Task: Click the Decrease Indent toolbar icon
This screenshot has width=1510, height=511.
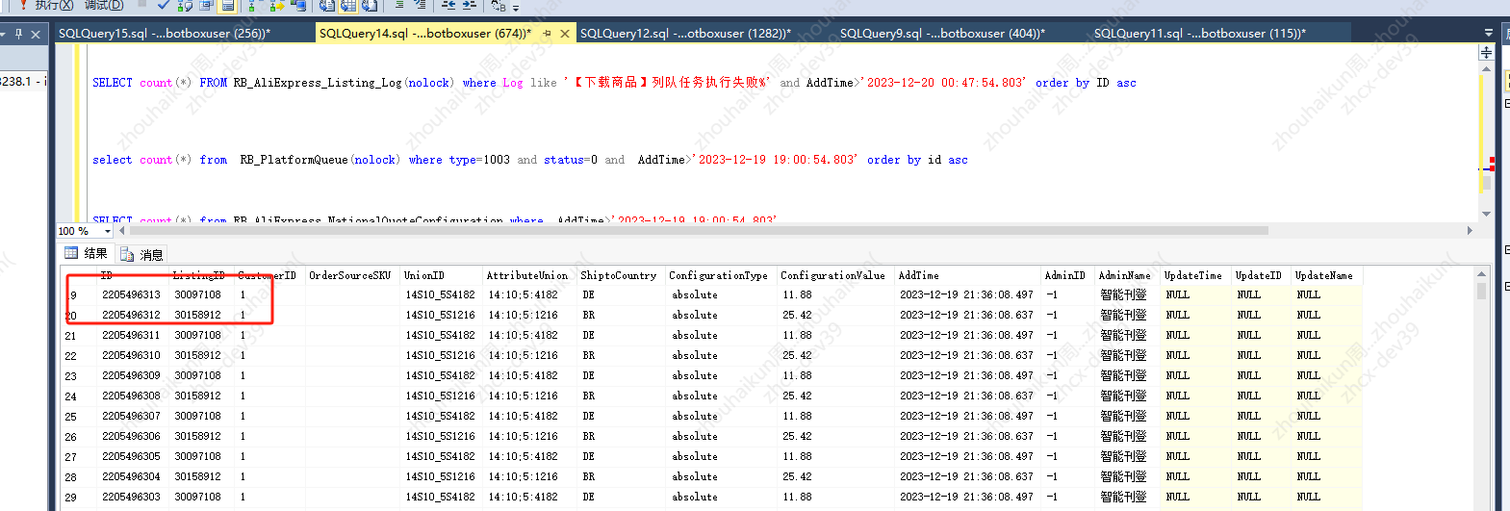Action: point(448,5)
